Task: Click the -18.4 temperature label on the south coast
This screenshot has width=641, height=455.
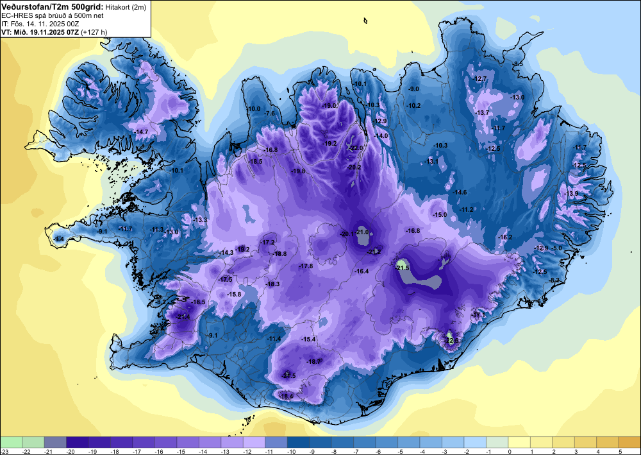Action: [x=286, y=396]
